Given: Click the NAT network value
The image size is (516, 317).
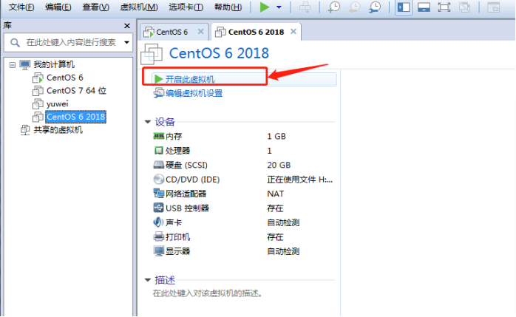Looking at the screenshot, I should click(276, 194).
